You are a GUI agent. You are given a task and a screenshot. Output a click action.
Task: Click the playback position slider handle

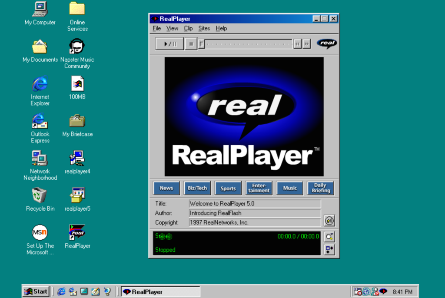pyautogui.click(x=202, y=44)
